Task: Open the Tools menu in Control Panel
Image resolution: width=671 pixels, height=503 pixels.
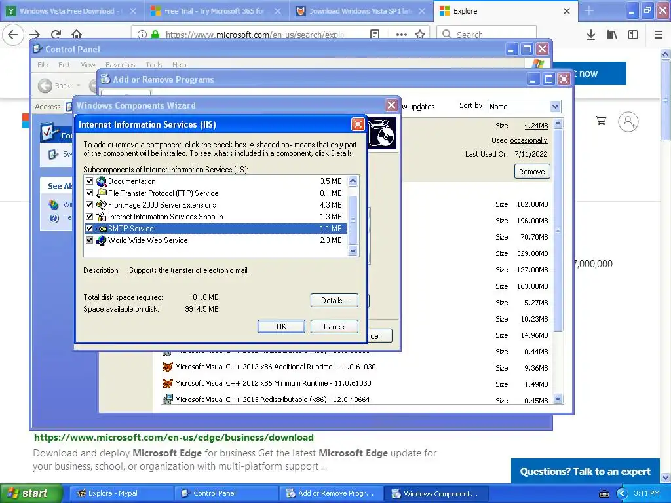Action: pyautogui.click(x=153, y=65)
